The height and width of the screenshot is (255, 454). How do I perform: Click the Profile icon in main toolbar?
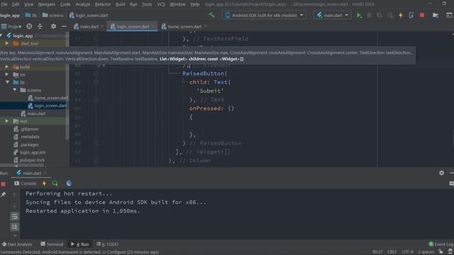click(x=390, y=16)
